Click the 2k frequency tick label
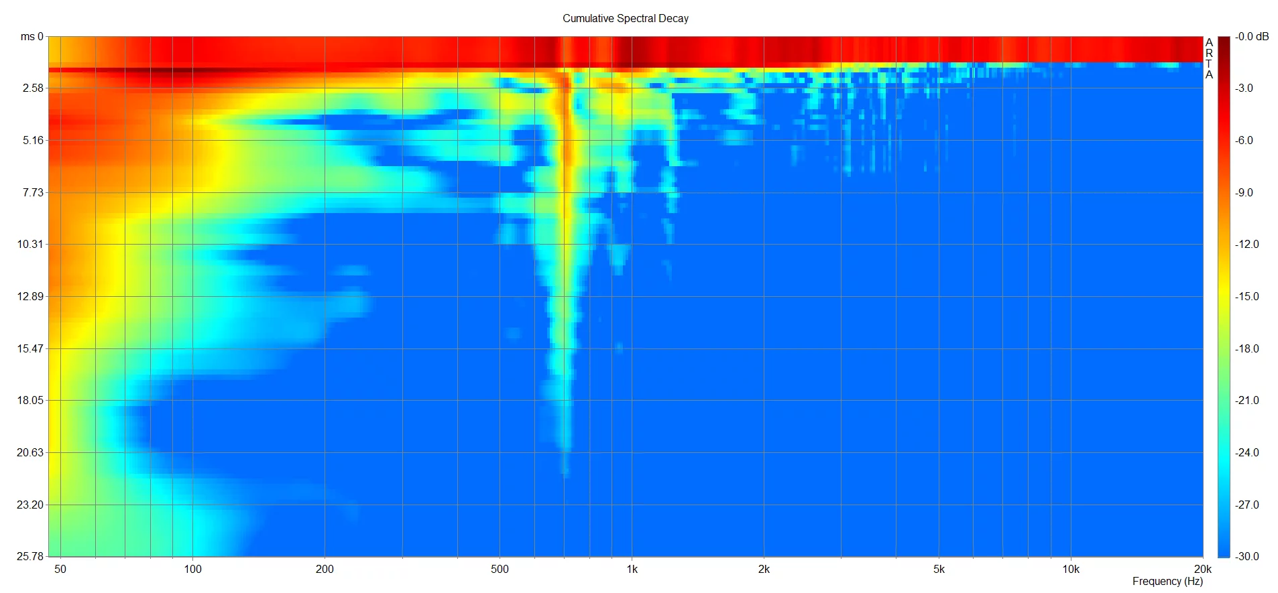The image size is (1278, 593). 764,569
